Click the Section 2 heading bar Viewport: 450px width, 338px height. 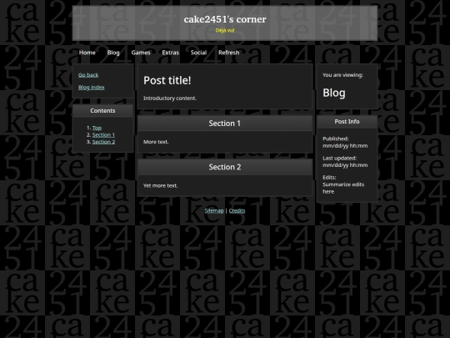pyautogui.click(x=225, y=167)
